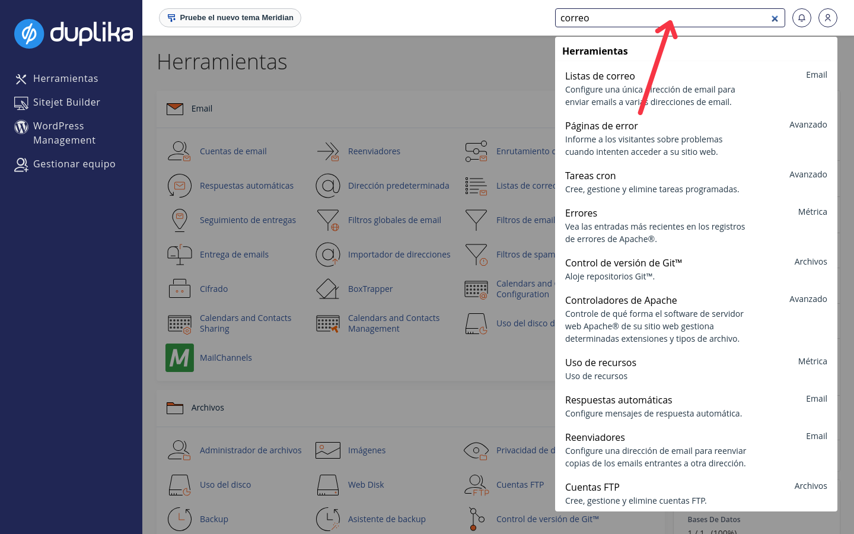The width and height of the screenshot is (854, 534).
Task: Click the Imágenes icon
Action: point(327,450)
